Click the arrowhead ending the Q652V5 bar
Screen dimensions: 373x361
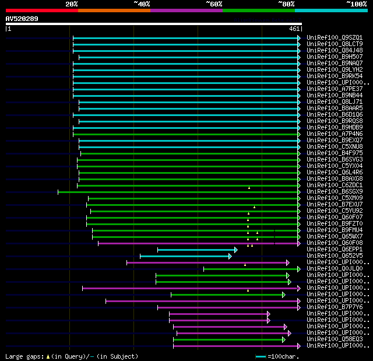coord(230,257)
